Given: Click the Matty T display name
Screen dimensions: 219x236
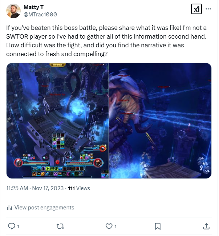Looking at the screenshot, I should click(34, 7).
